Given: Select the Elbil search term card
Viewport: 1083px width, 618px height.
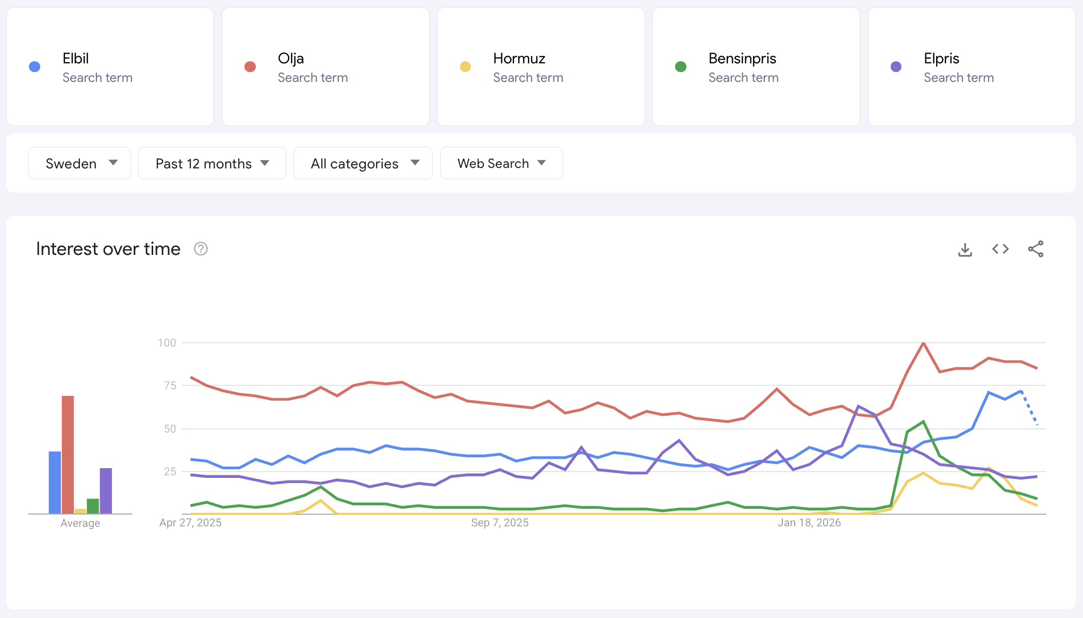Looking at the screenshot, I should (x=110, y=67).
